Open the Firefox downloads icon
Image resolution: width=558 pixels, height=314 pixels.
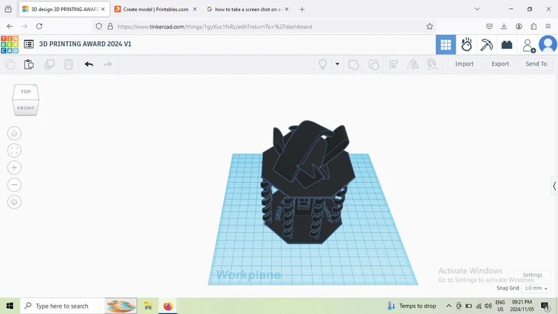coord(504,27)
